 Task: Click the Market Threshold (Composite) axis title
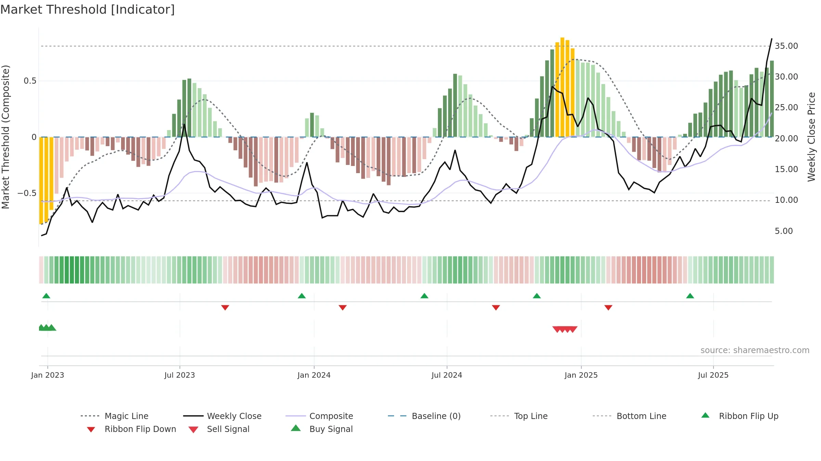5,137
